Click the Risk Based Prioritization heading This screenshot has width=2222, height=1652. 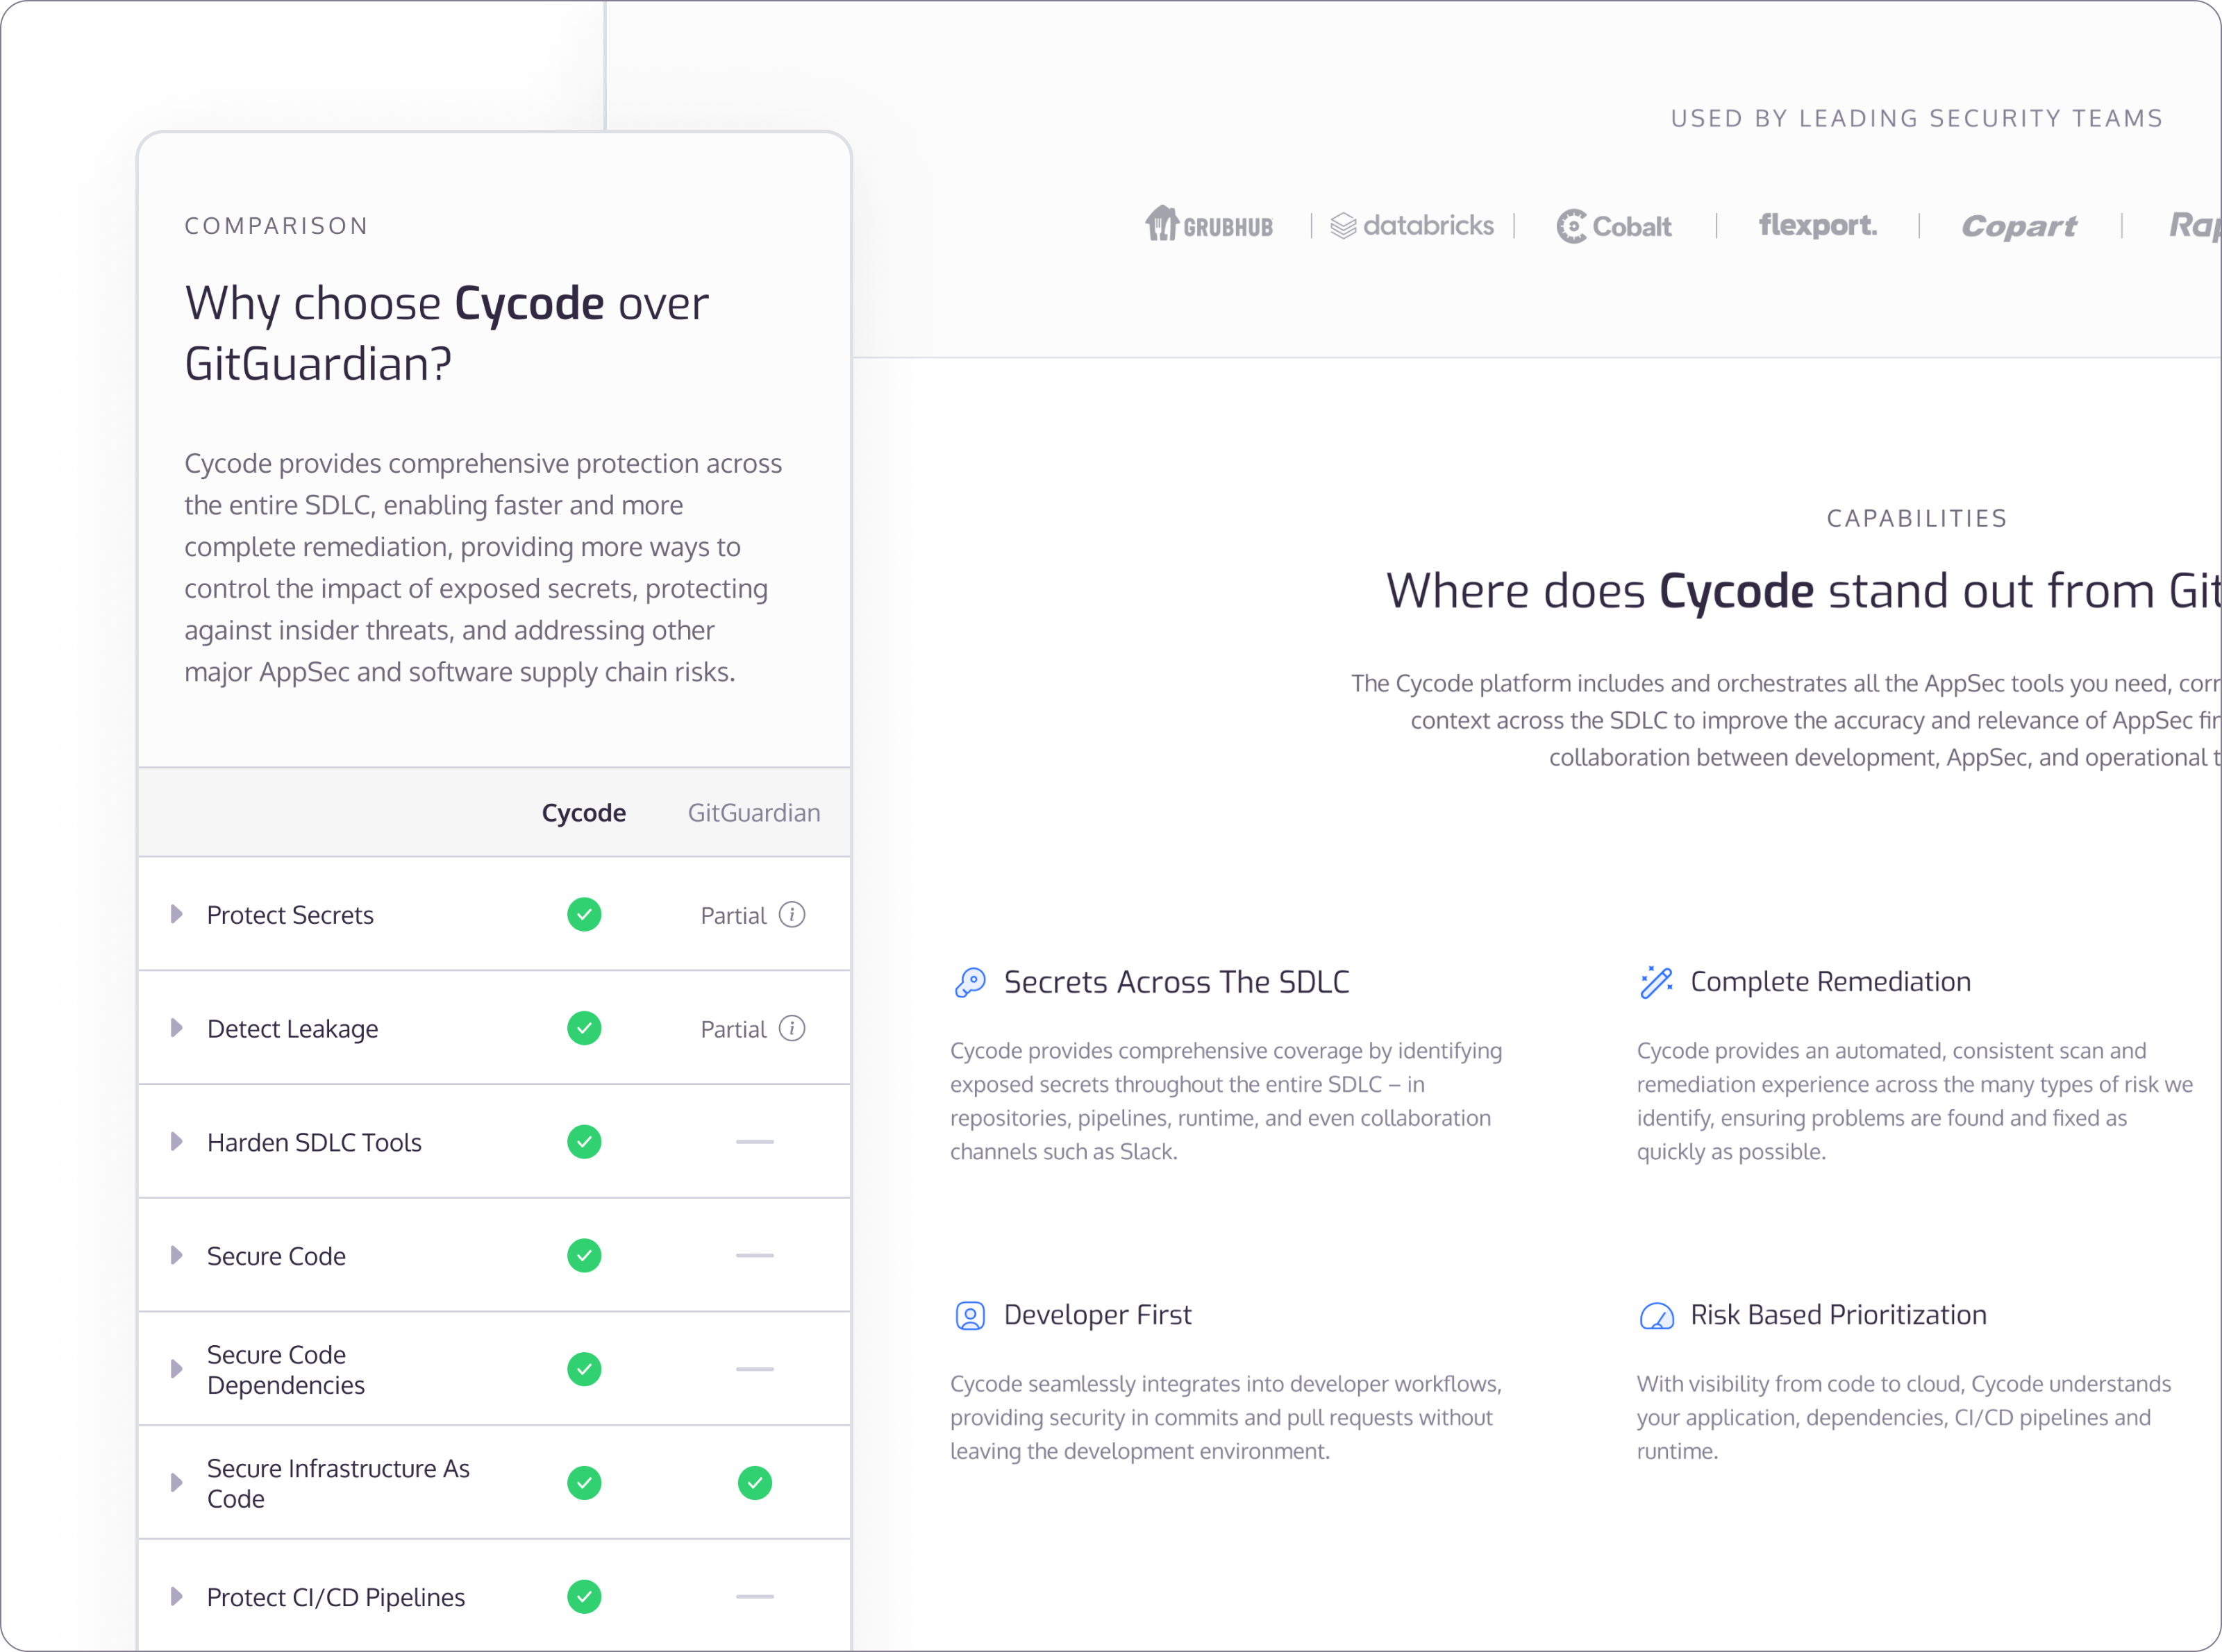(x=1839, y=1315)
